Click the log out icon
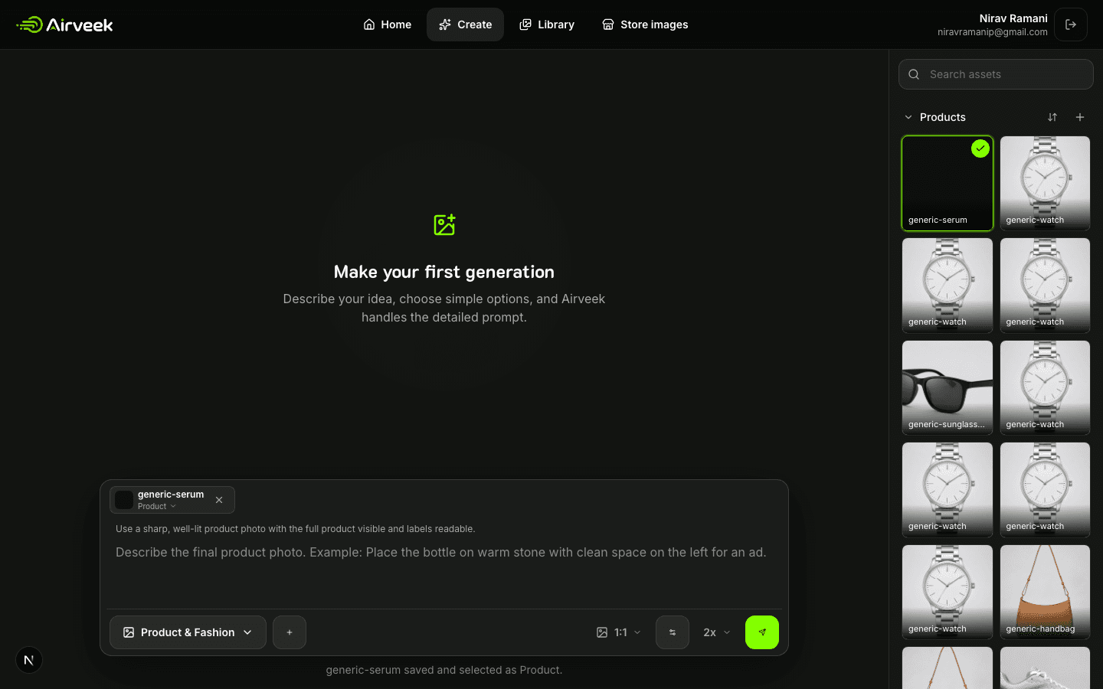Screen dimensions: 1103x689 point(1071,24)
